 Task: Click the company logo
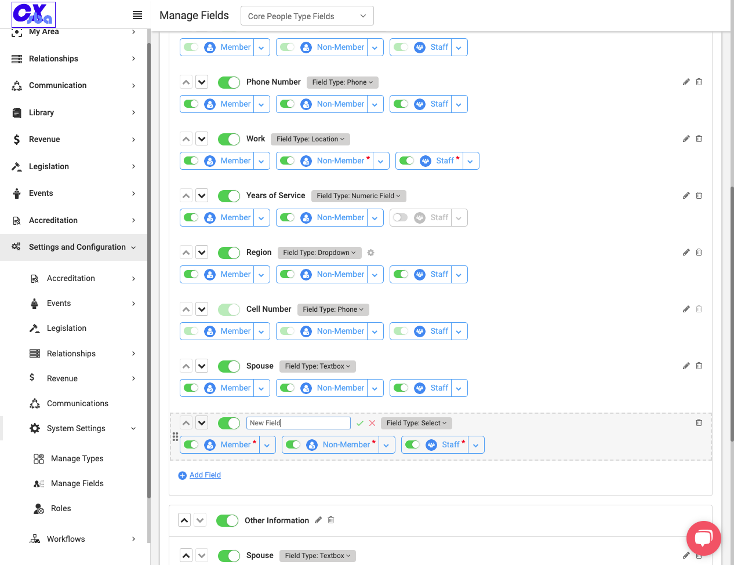tap(34, 14)
